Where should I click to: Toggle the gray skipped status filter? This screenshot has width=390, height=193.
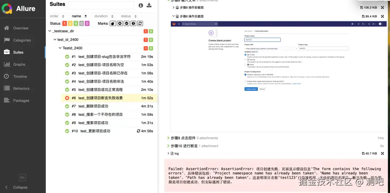click(x=82, y=23)
